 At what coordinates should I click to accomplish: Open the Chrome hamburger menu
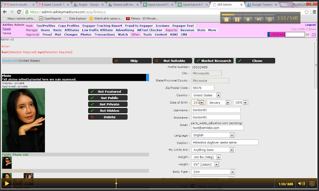pos(315,12)
